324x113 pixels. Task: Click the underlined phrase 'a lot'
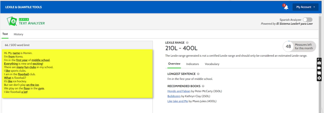tap(24, 92)
